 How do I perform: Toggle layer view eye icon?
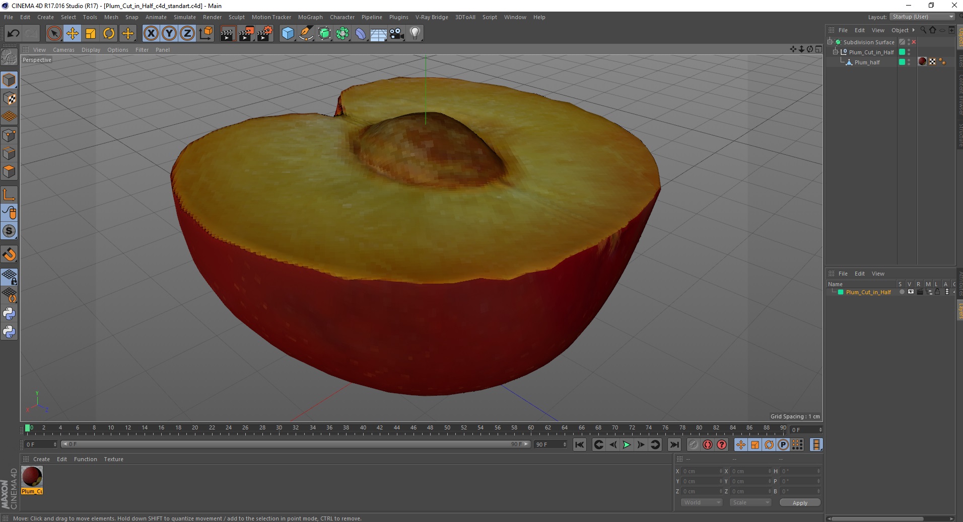911,292
